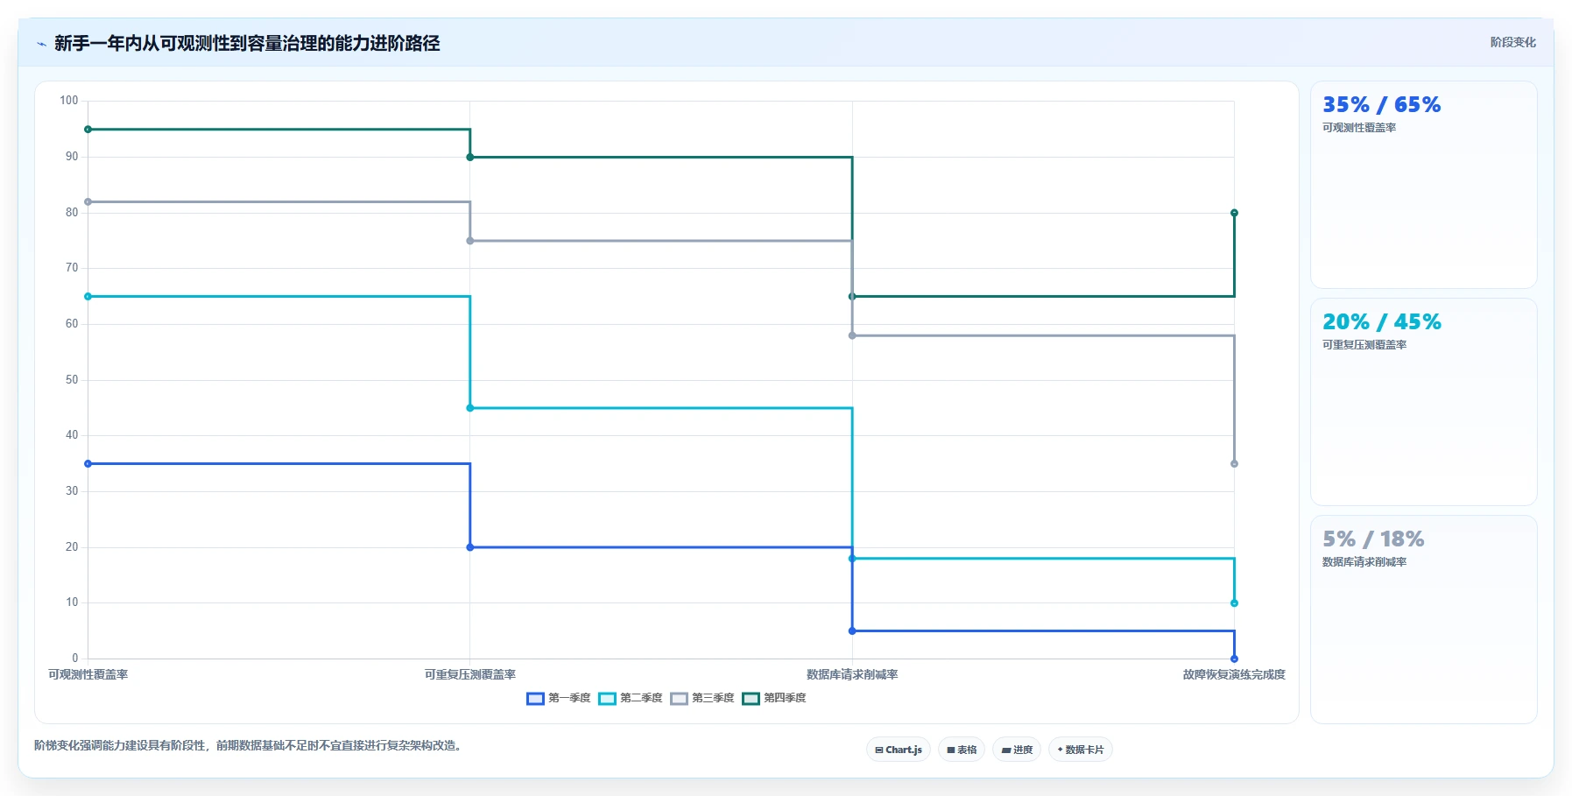
Task: Click the blue 第一季度 legend swatch
Action: click(535, 699)
